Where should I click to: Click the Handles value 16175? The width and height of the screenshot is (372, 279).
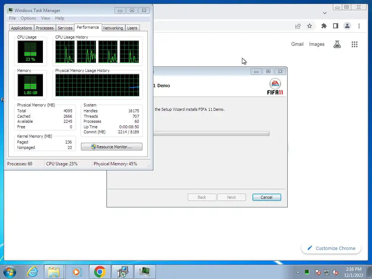134,111
